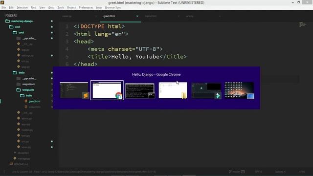Viewport: 313px width, 176px height.
Task: Open the Find menu
Action: coord(34,8)
